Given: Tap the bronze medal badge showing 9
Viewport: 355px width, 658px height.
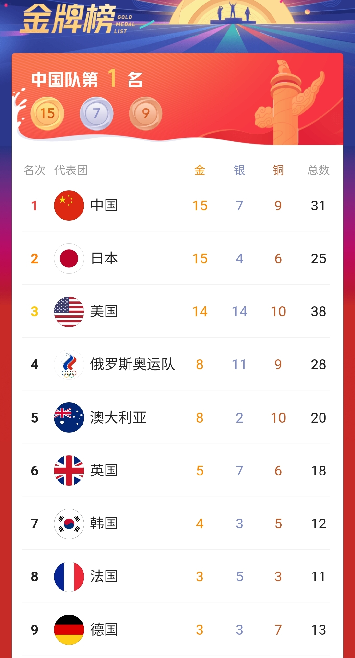Looking at the screenshot, I should tap(146, 113).
